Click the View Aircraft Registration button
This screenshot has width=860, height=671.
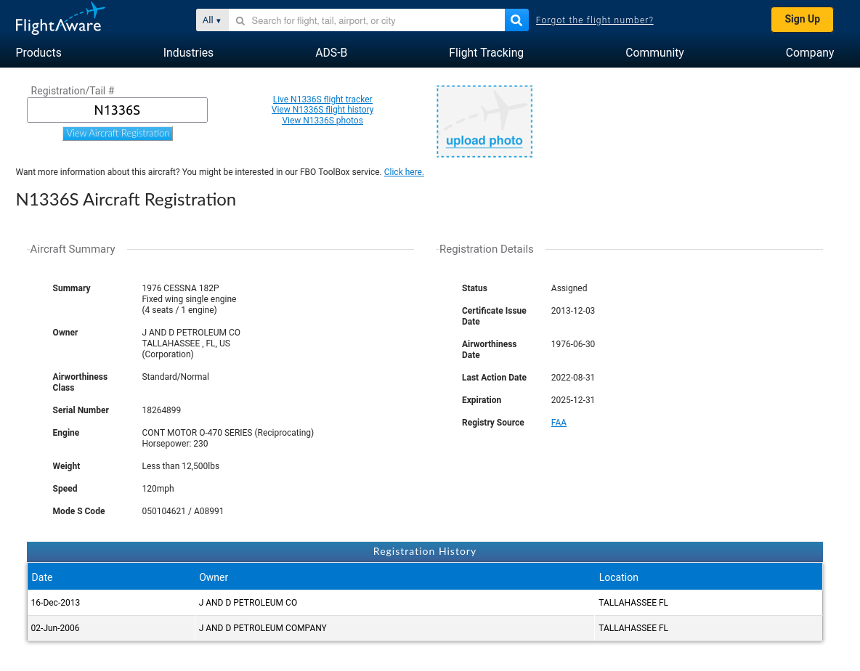(118, 133)
